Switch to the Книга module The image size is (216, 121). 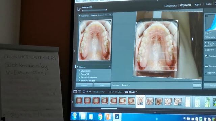[208, 4]
